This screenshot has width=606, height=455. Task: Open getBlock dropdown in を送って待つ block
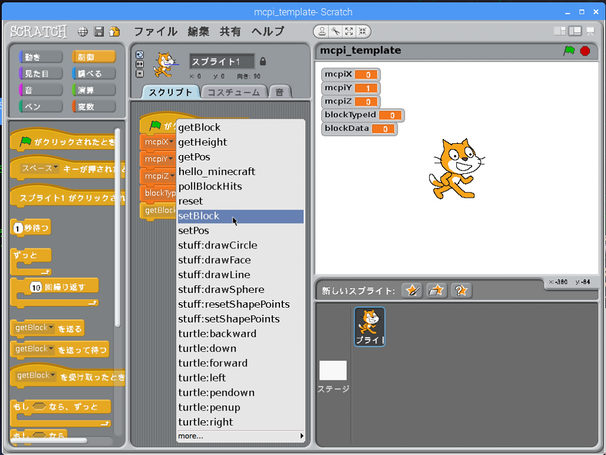(x=51, y=349)
